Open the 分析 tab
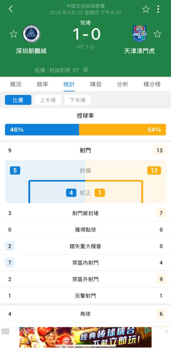Viewport: 171px width, 350px height. (x=123, y=84)
